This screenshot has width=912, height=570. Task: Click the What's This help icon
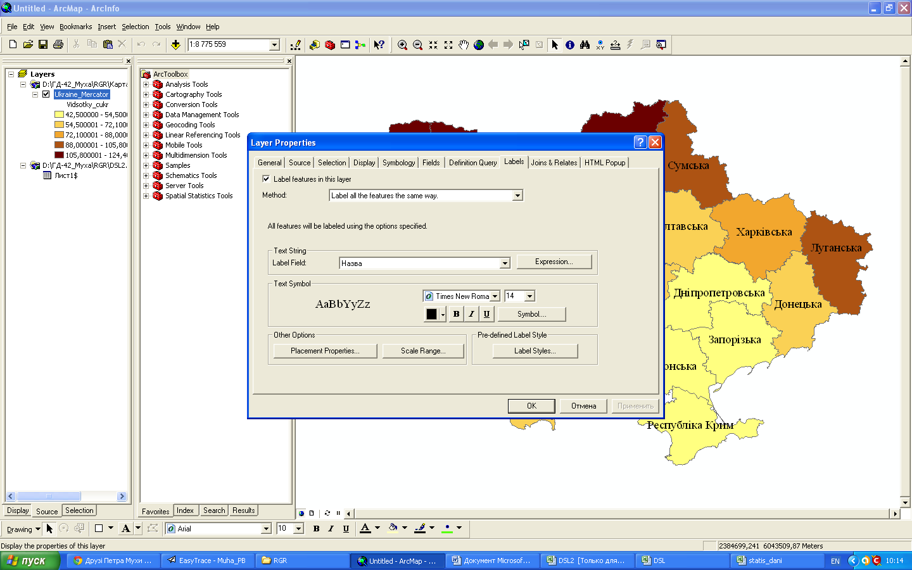pos(379,44)
